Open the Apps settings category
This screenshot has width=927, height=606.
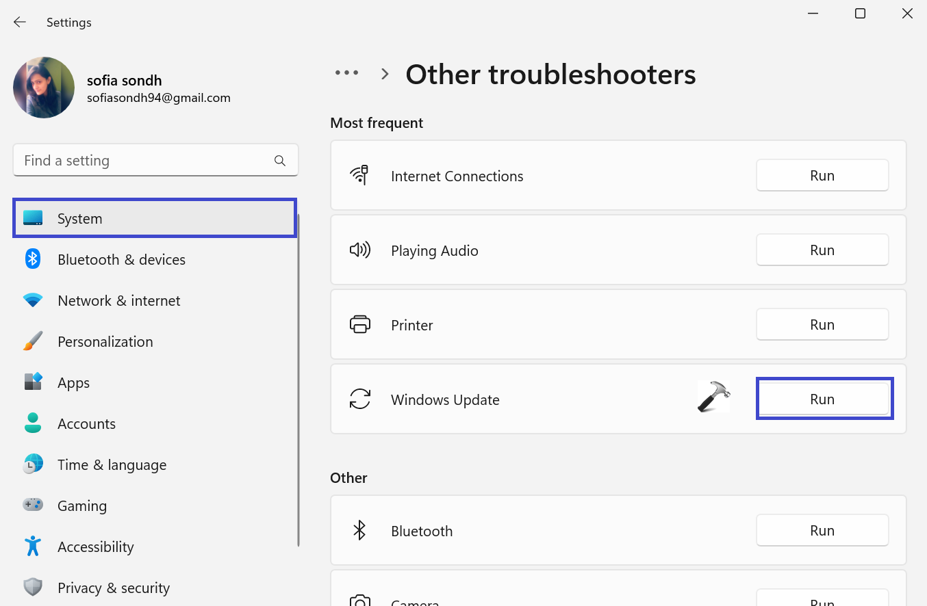tap(73, 383)
